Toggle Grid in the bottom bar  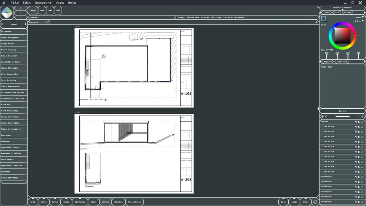pos(33,202)
